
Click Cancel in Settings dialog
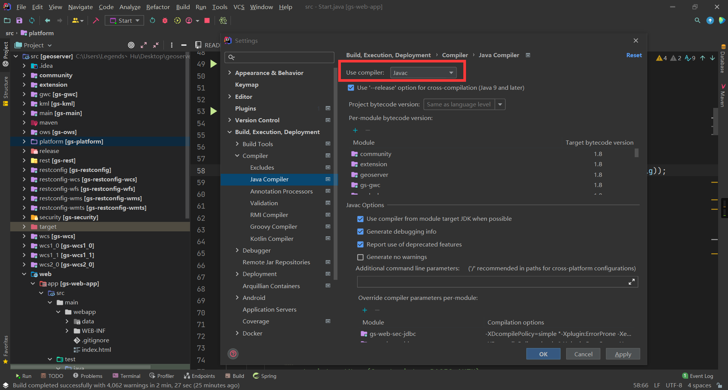coord(583,354)
